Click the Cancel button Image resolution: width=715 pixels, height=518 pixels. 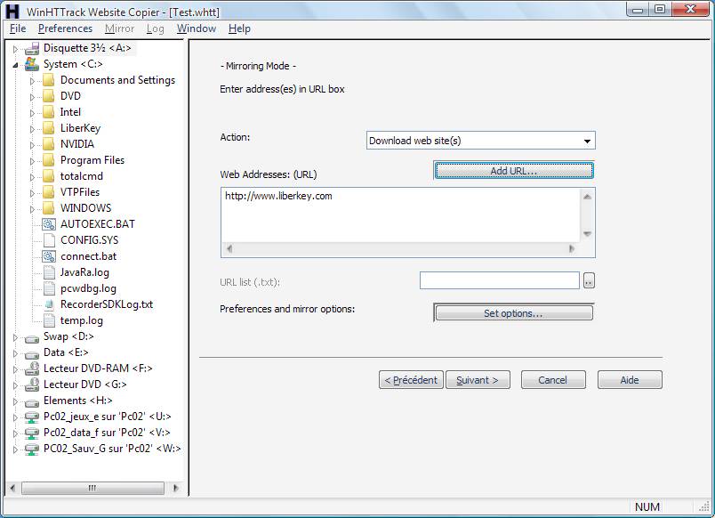tap(553, 380)
